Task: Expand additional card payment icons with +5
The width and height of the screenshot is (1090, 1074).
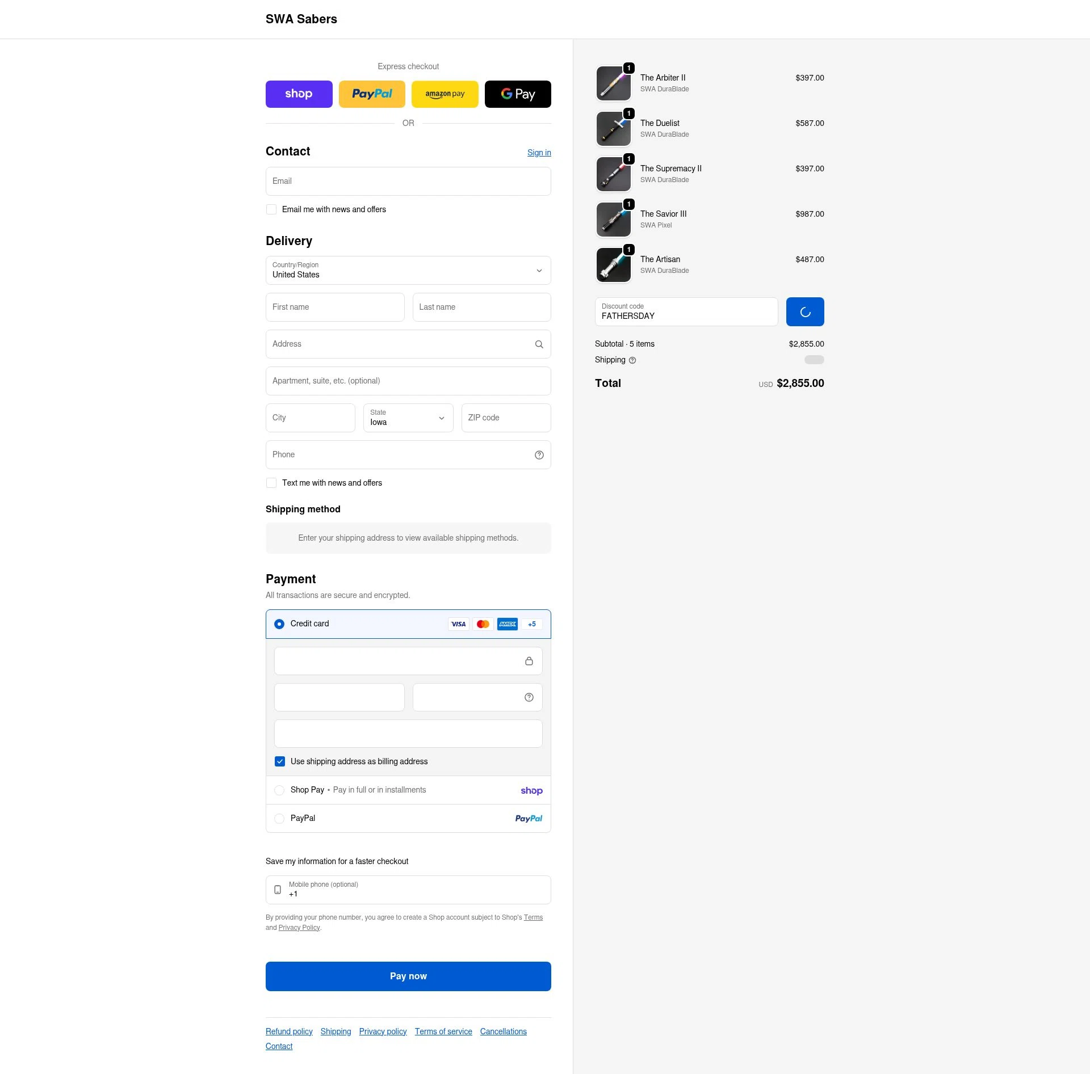Action: point(531,624)
